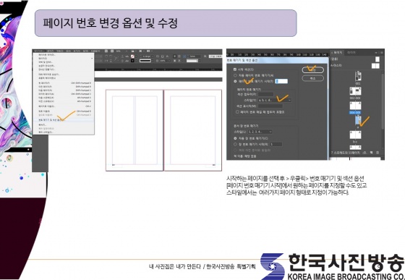Select the automatic page numbering radio button
405x280 pixels.
coord(235,75)
